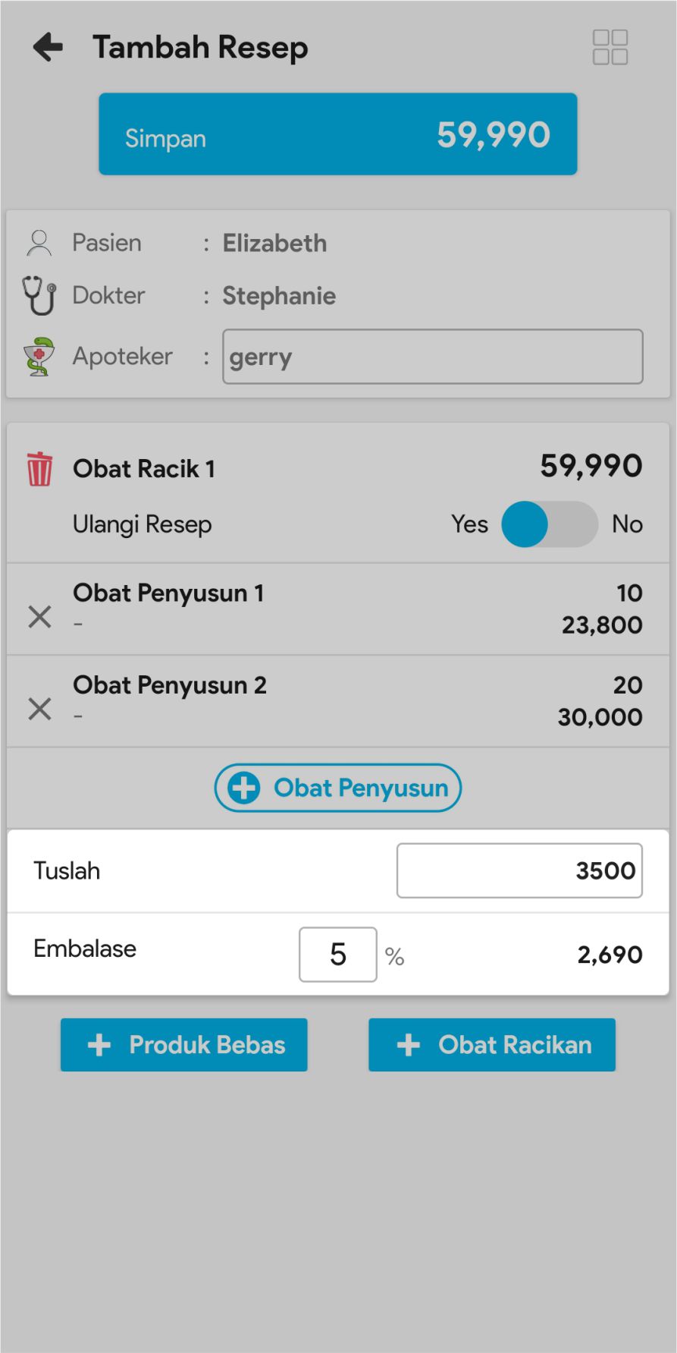Remove Obat Penyusun 1 with X icon
The width and height of the screenshot is (677, 1353).
[x=39, y=617]
